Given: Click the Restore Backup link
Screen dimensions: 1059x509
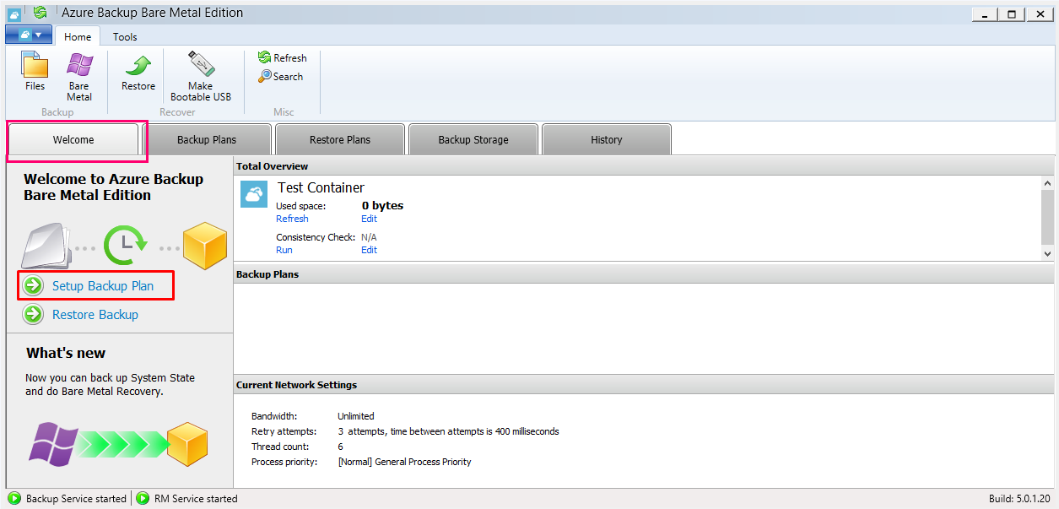Looking at the screenshot, I should coord(95,315).
